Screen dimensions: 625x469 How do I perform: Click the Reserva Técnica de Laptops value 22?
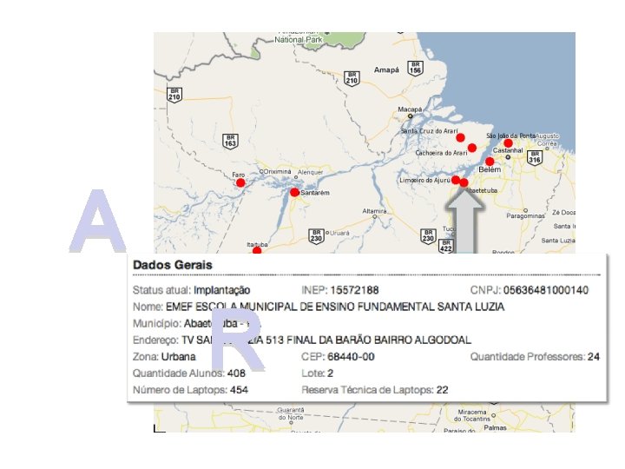click(442, 390)
